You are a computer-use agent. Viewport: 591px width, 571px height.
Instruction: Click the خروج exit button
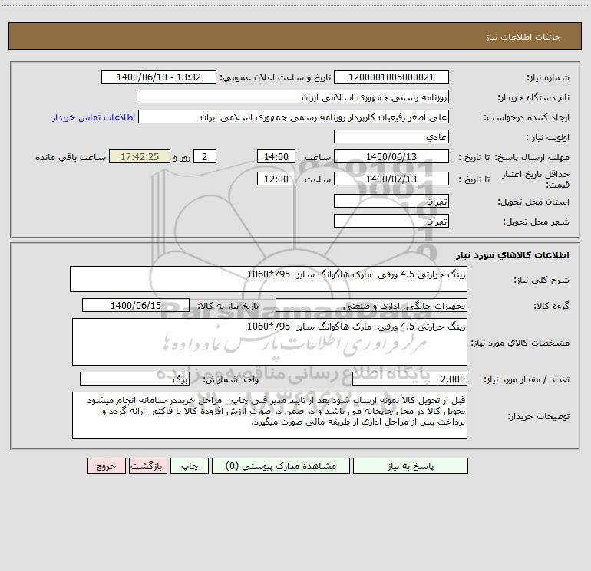pos(106,466)
